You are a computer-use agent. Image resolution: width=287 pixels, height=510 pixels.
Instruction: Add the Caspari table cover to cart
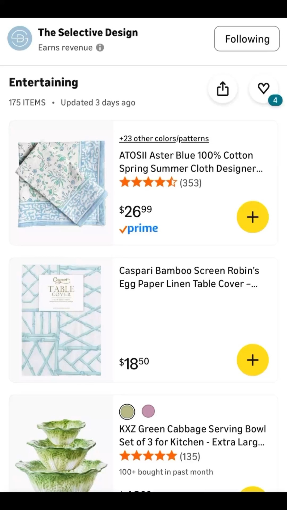click(252, 360)
